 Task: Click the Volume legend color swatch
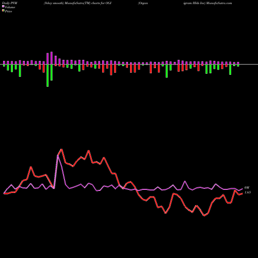click(3, 7)
